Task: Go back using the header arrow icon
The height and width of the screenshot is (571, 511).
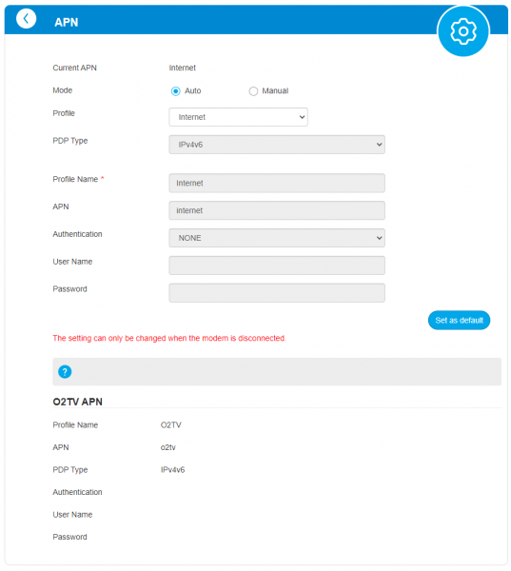Action: pos(27,19)
